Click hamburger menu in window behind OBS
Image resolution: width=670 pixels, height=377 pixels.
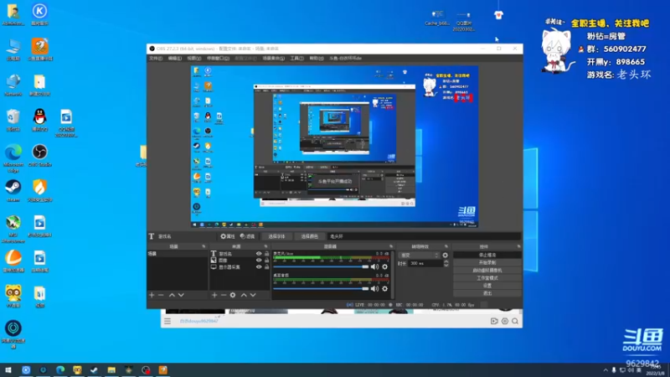point(167,321)
